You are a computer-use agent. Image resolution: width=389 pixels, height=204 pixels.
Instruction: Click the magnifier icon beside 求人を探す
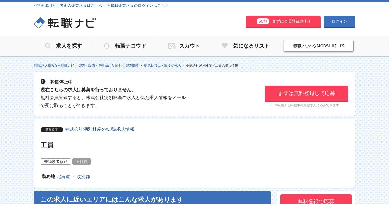[48, 46]
